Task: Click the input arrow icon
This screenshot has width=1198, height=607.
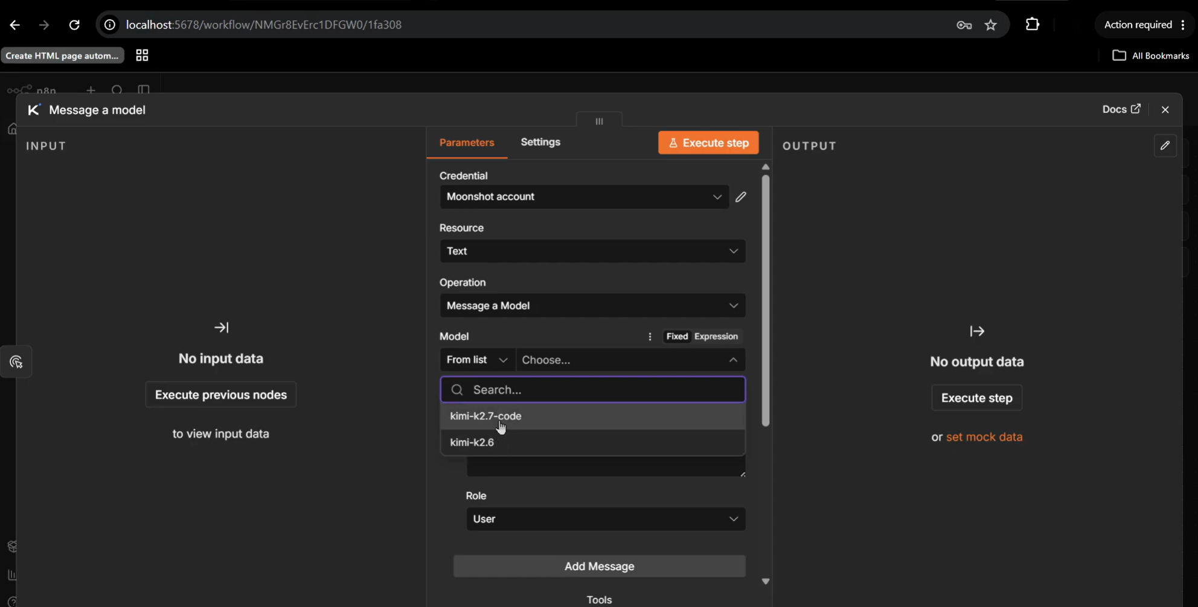Action: click(221, 328)
